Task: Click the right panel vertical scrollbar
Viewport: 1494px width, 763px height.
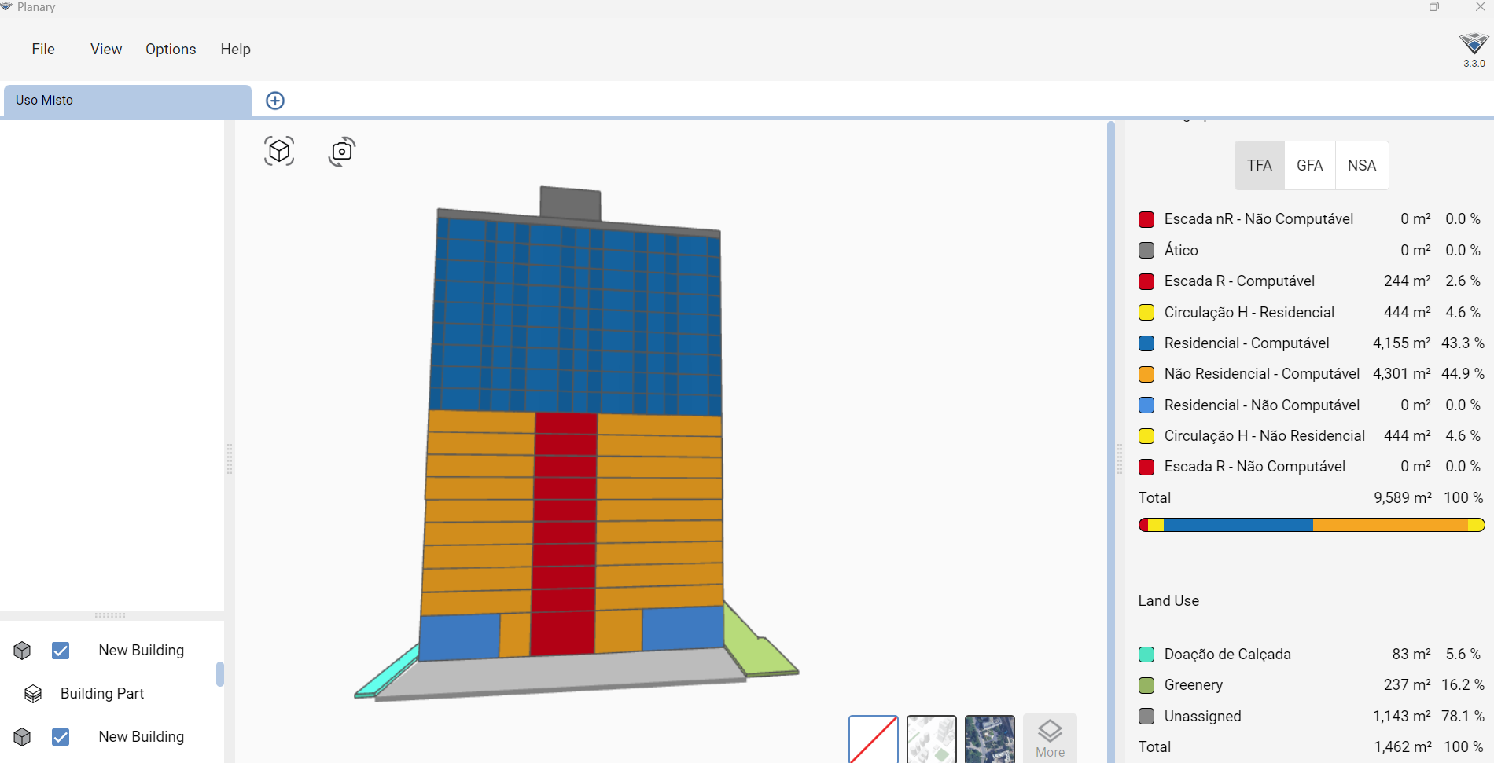Action: pos(1111,442)
